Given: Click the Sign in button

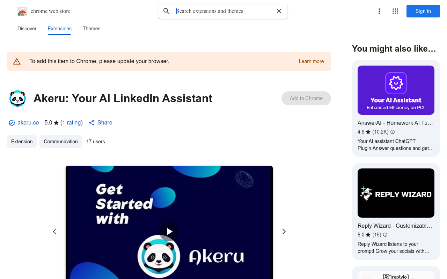Looking at the screenshot, I should [423, 11].
